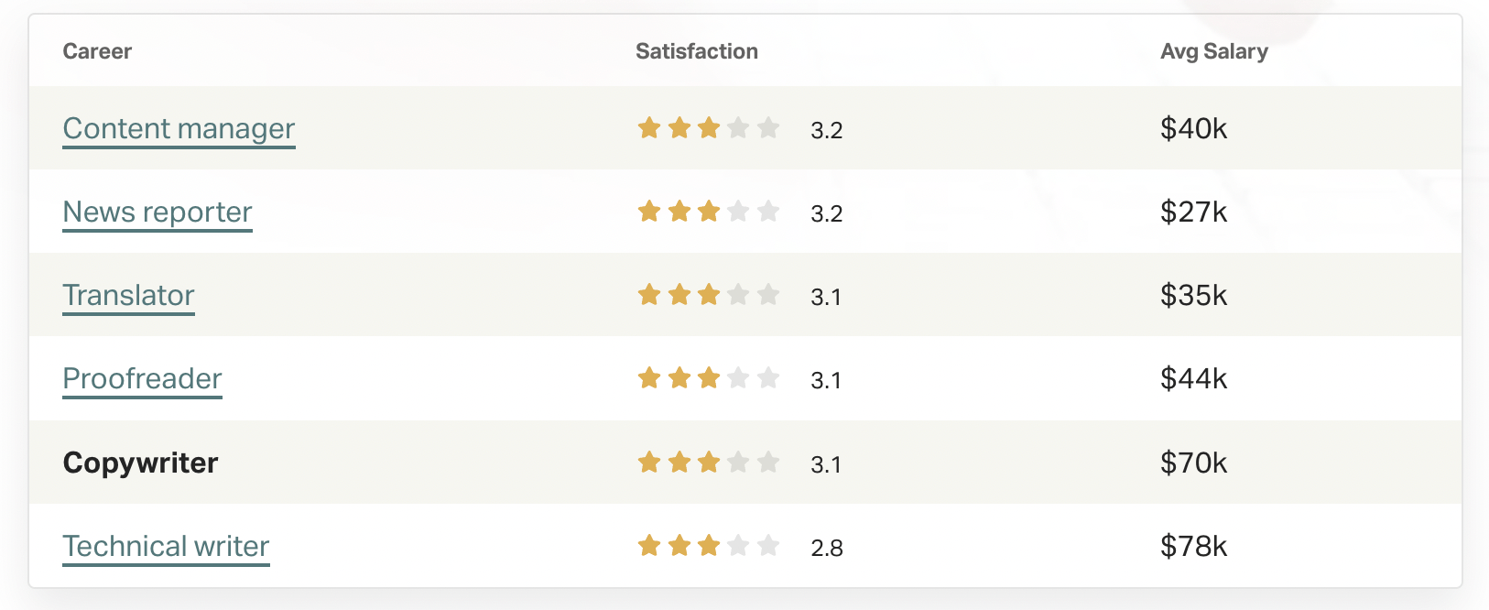
Task: Click the first gold star for Technical writer
Action: click(649, 546)
